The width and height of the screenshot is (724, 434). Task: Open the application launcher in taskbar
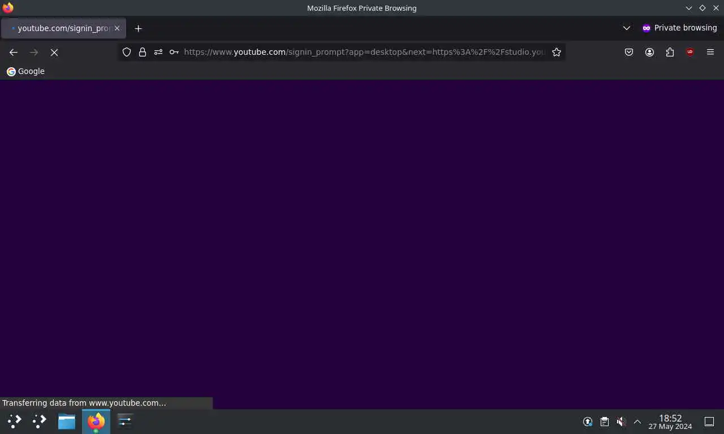coord(15,421)
